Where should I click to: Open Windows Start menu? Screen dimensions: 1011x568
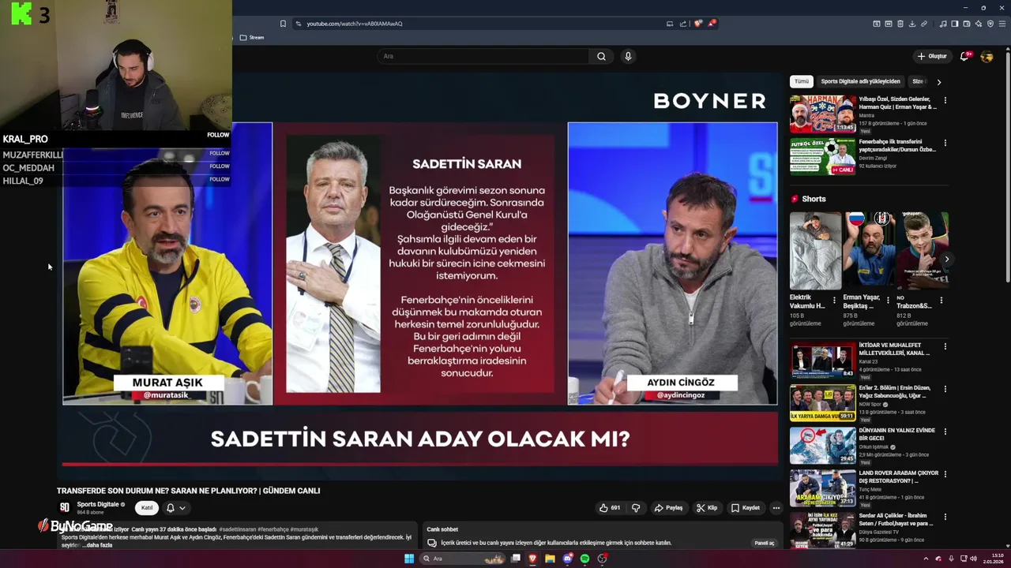pyautogui.click(x=409, y=559)
